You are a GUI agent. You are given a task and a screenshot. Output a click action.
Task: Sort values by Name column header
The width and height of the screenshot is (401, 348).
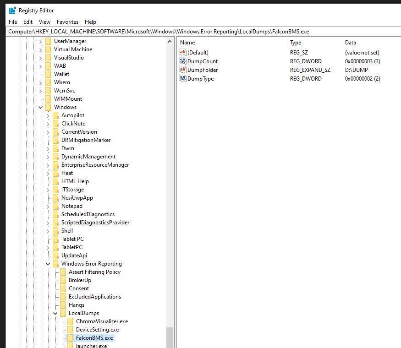[232, 43]
